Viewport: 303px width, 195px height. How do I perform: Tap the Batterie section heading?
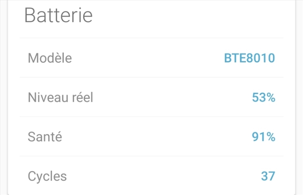[58, 16]
